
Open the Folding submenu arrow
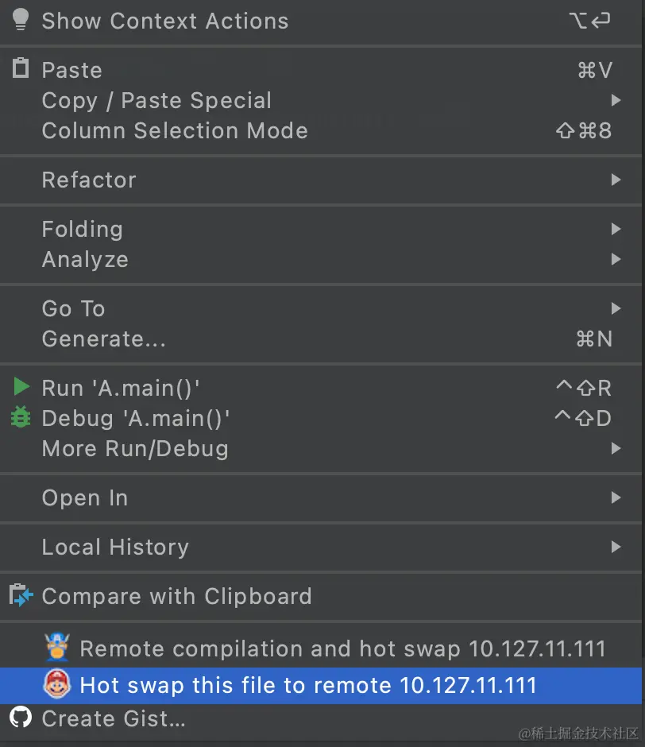tap(616, 230)
